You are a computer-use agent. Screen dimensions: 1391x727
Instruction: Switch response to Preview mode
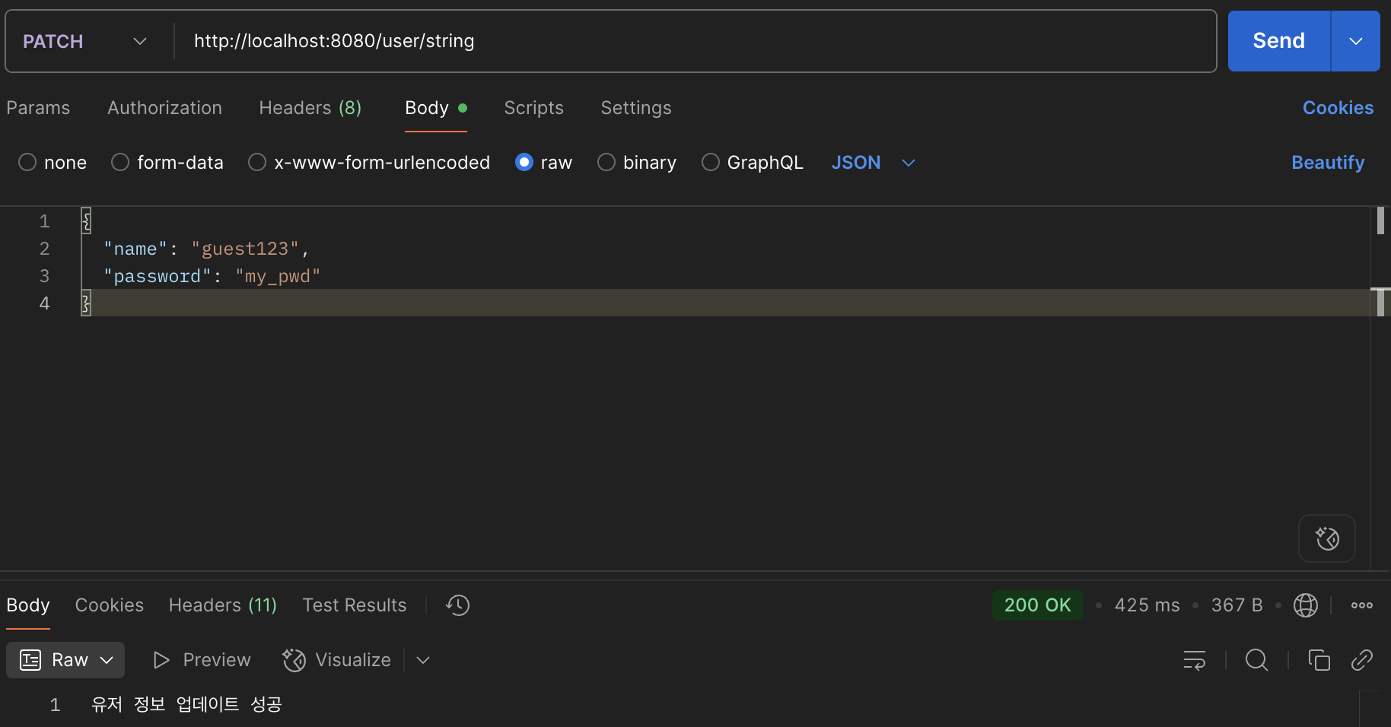coord(202,660)
